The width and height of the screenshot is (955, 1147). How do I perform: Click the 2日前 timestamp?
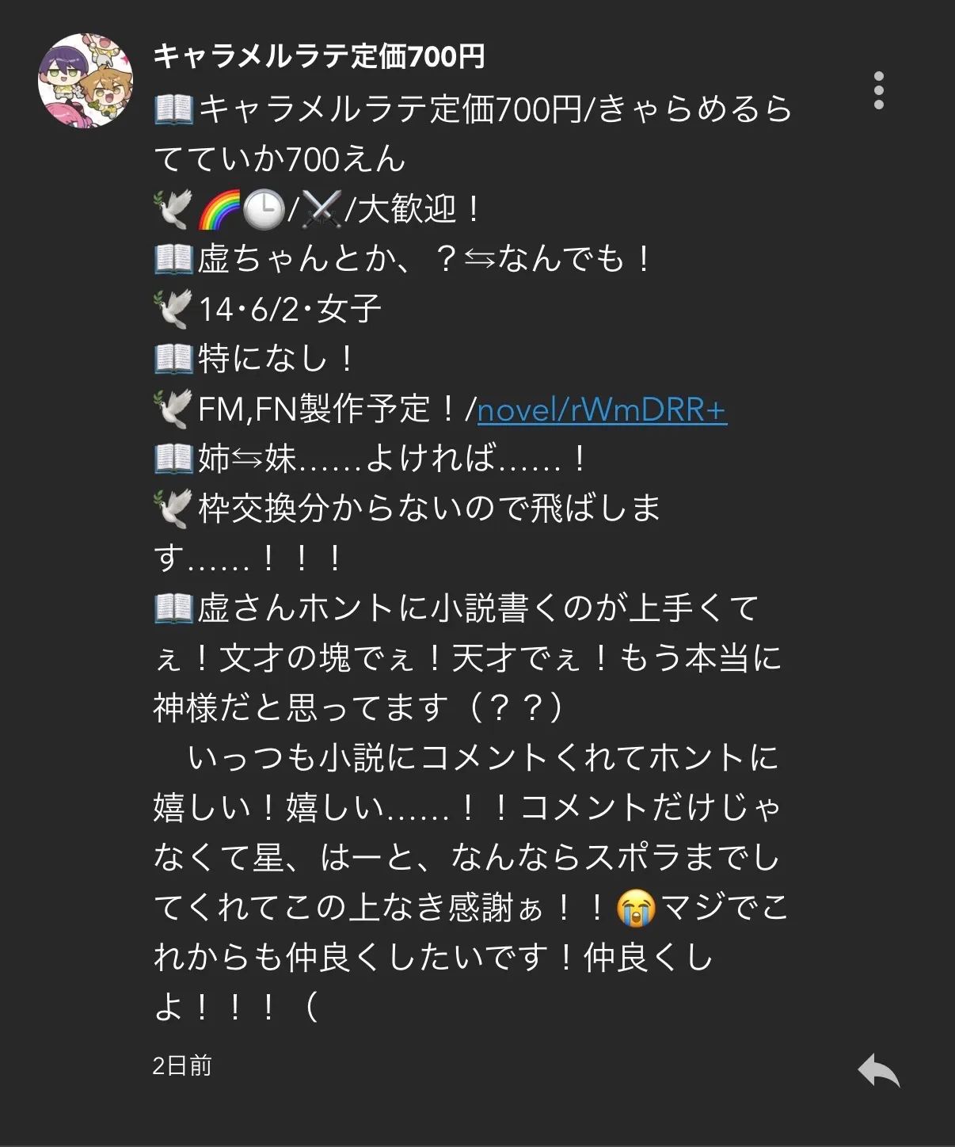[182, 1065]
